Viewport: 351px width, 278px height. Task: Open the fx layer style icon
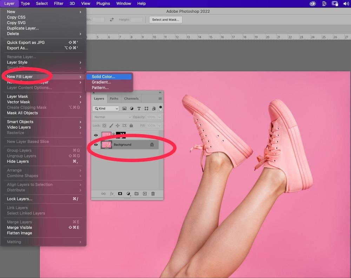click(112, 194)
